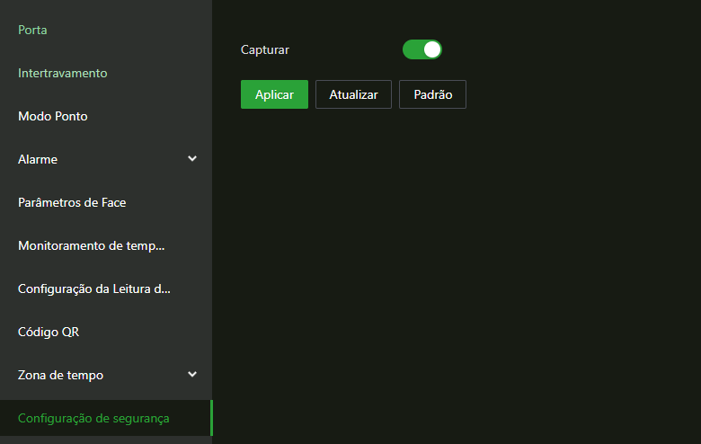Click the Alarme menu label
Viewport: 701px width, 444px height.
pyautogui.click(x=38, y=159)
